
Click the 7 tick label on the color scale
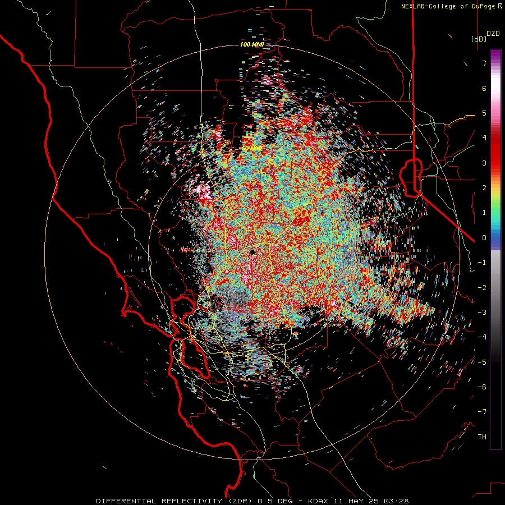pyautogui.click(x=484, y=63)
